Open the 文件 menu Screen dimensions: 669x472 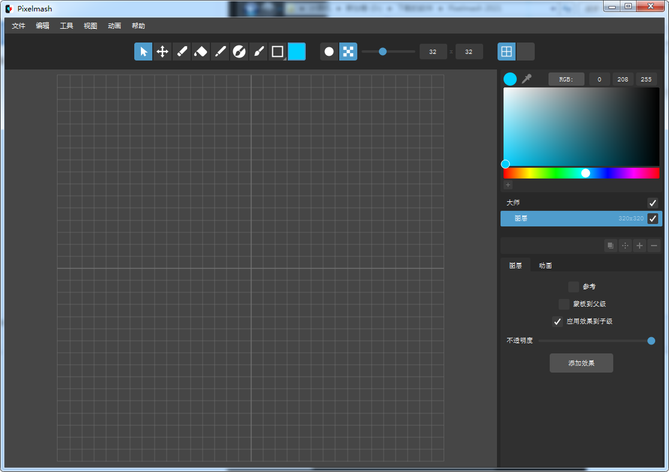click(19, 26)
